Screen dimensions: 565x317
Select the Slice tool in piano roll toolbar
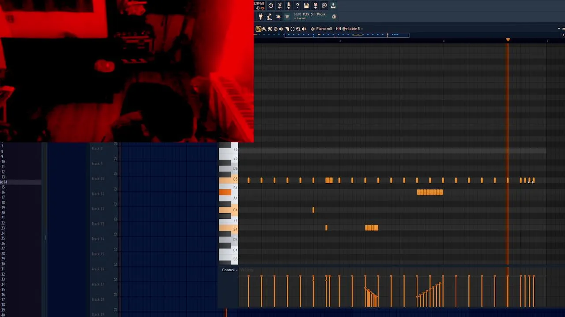click(x=287, y=29)
